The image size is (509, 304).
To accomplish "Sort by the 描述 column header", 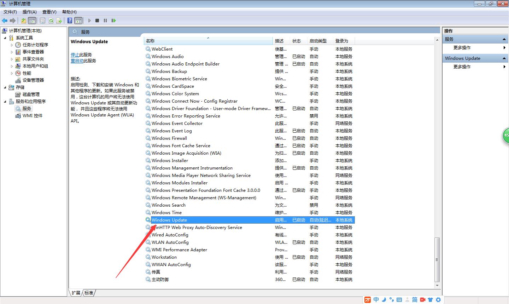I will [x=282, y=41].
